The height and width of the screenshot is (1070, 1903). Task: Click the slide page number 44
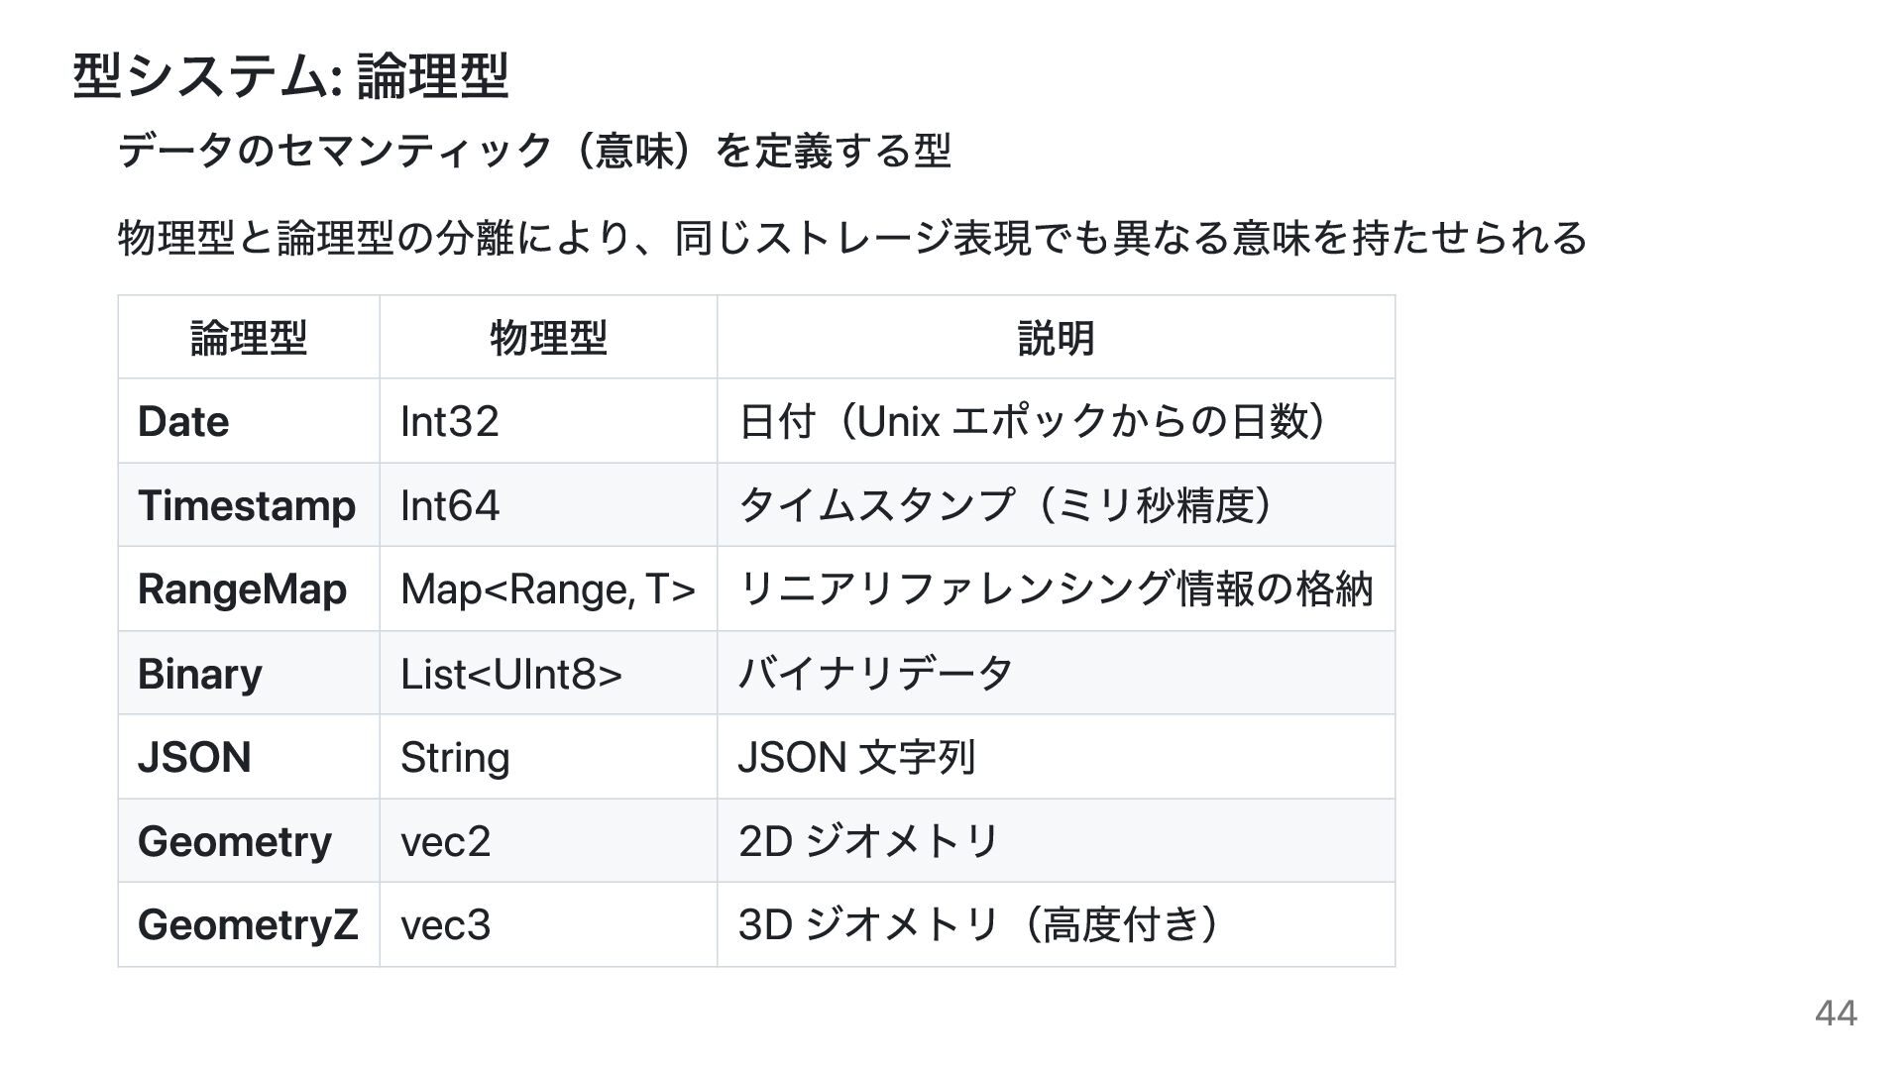(x=1836, y=1014)
